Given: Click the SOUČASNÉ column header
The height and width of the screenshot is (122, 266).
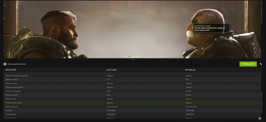Looking at the screenshot, I should [111, 70].
